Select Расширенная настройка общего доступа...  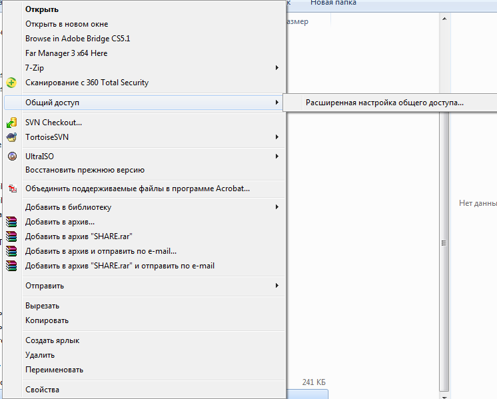pyautogui.click(x=390, y=103)
